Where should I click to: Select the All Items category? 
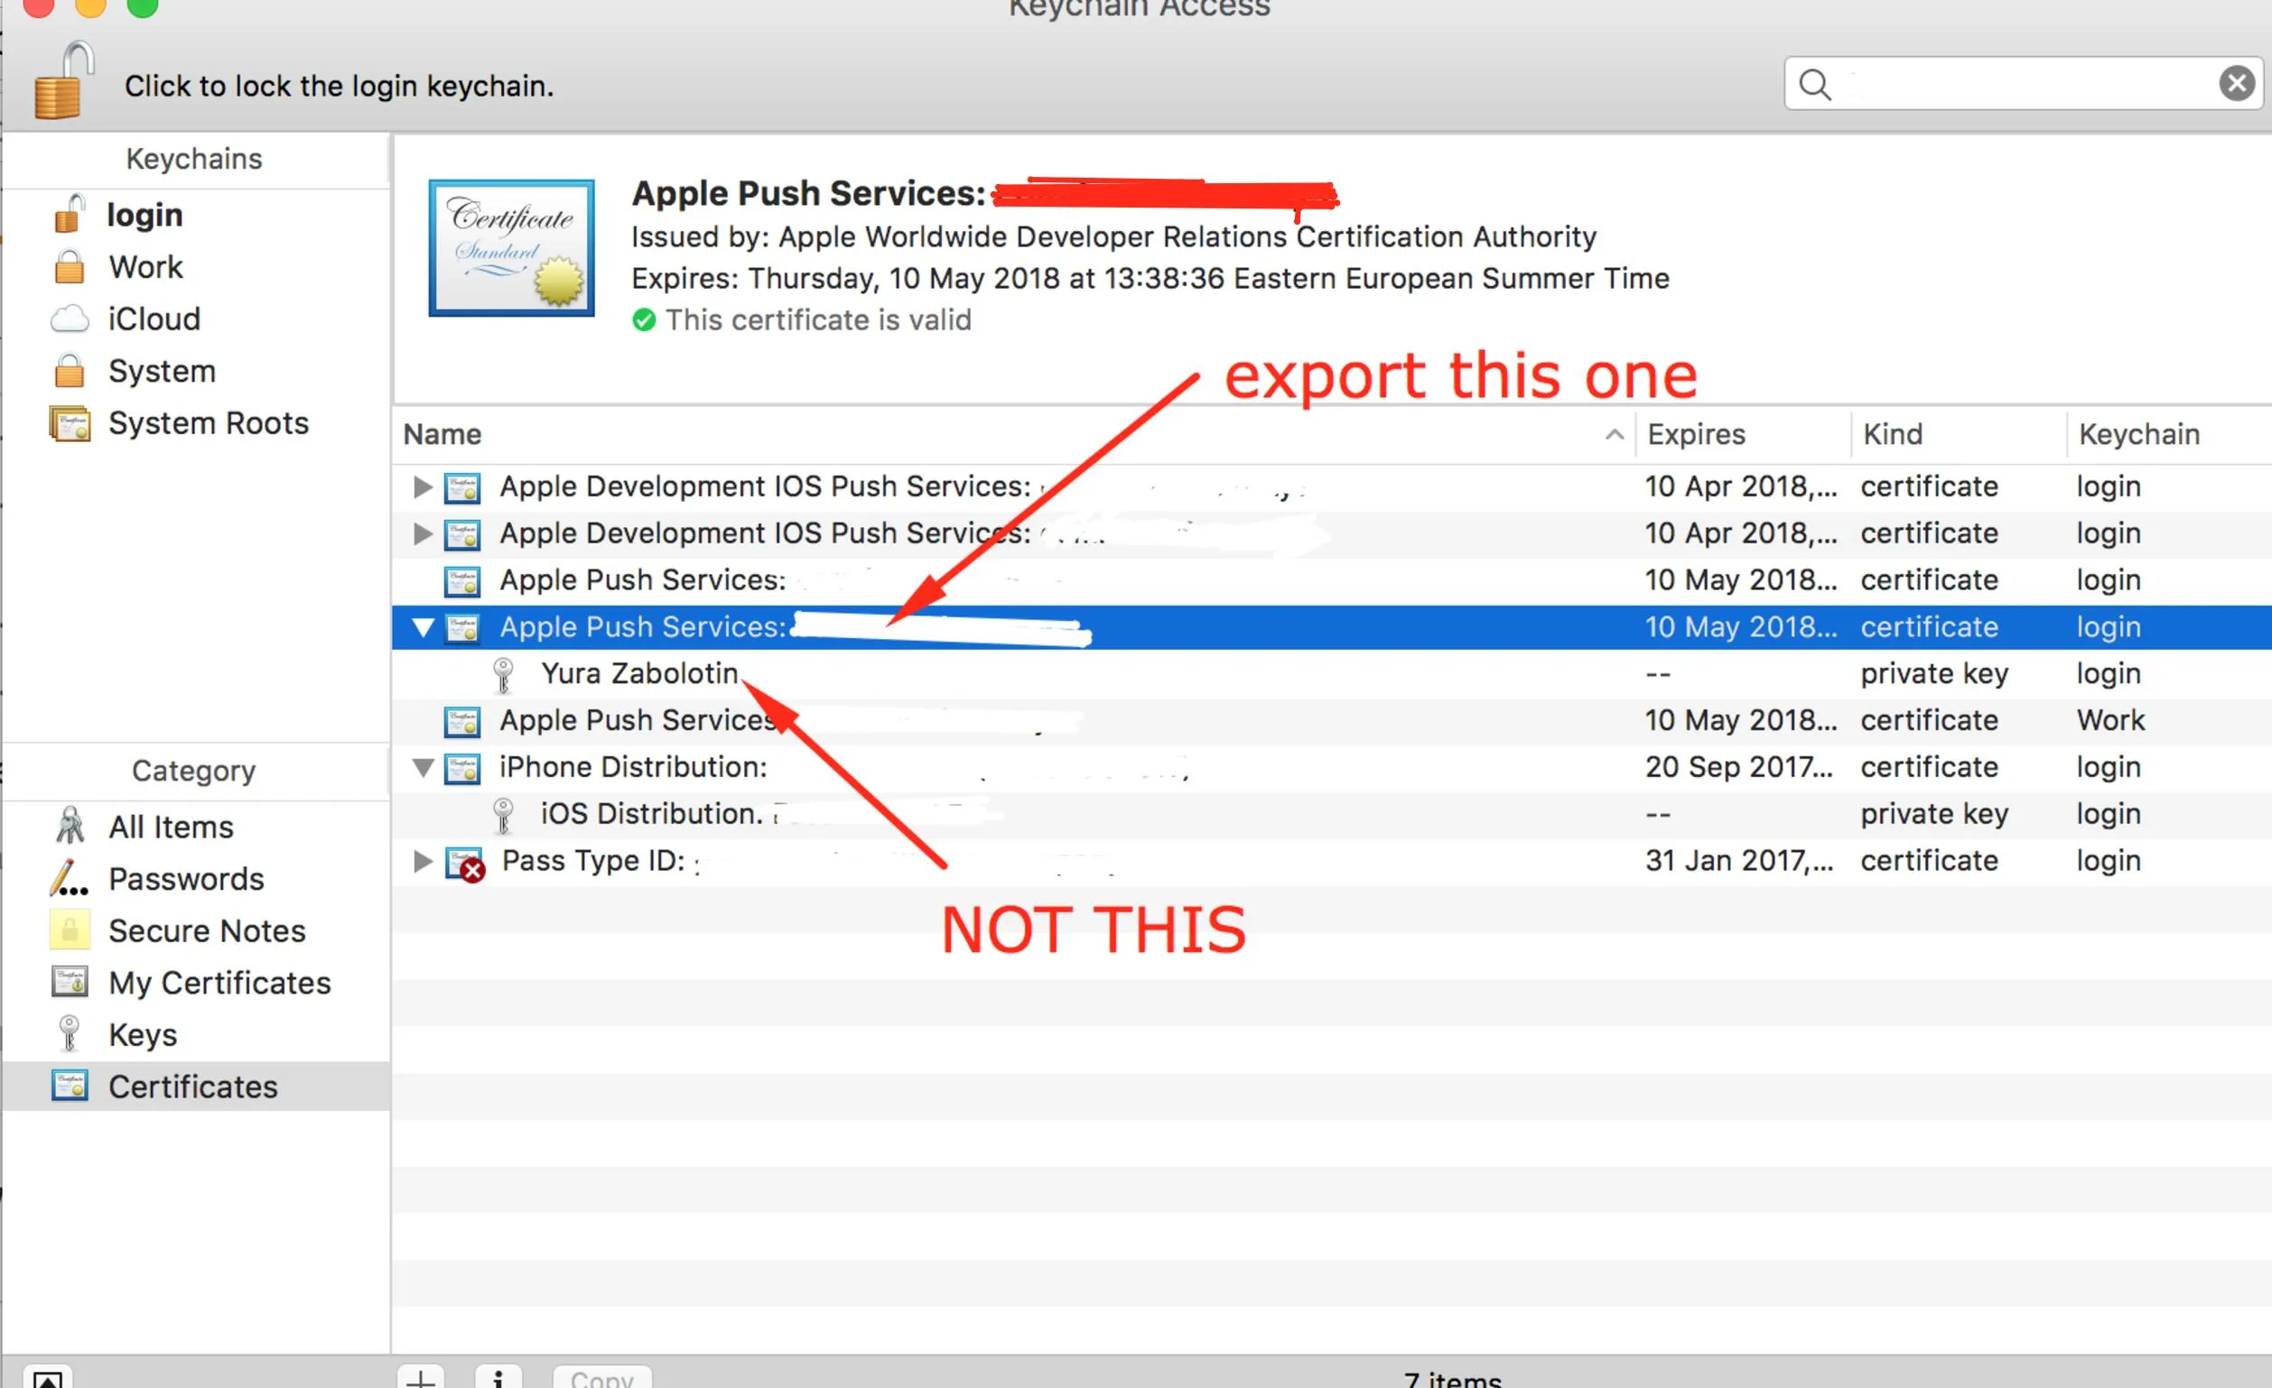point(171,827)
